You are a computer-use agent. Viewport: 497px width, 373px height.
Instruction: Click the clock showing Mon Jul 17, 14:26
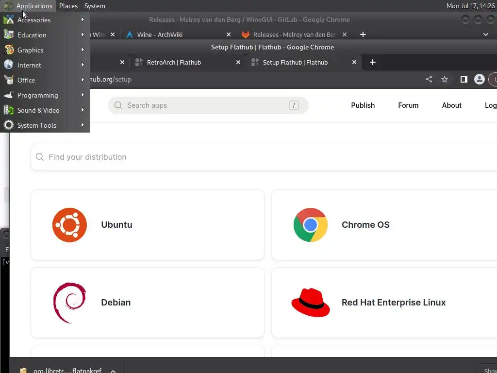[470, 6]
